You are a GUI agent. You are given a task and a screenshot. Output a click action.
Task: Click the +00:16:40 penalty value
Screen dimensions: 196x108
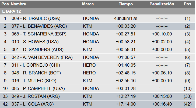pos(162,104)
